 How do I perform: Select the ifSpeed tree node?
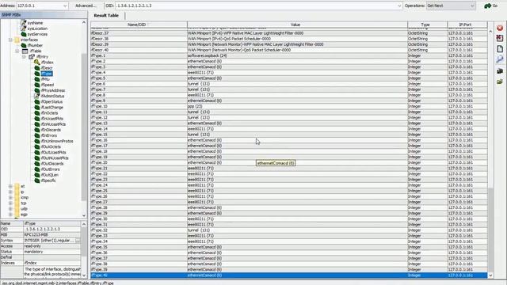tap(48, 85)
